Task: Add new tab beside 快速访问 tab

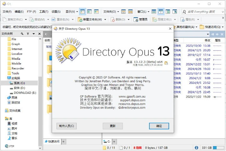Action: pos(63,142)
